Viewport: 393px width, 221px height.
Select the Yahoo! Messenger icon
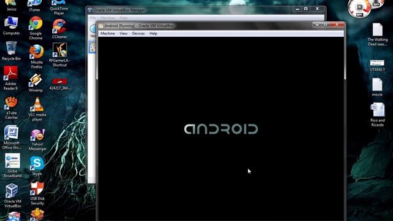tap(37, 140)
